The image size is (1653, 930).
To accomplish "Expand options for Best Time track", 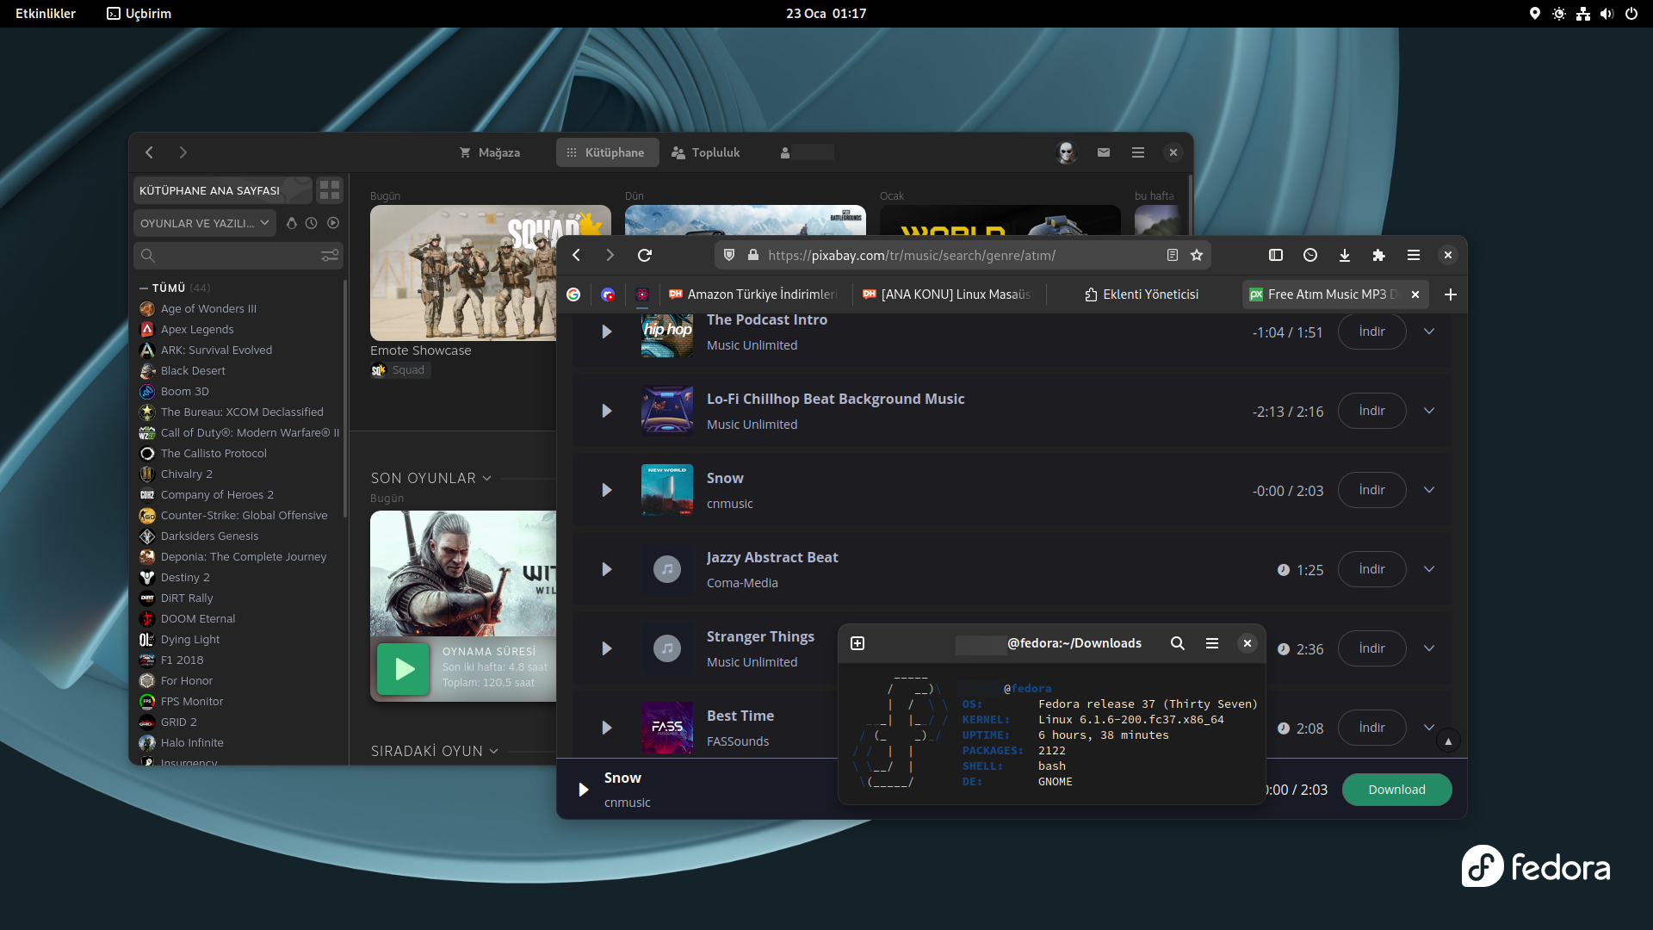I will tap(1429, 728).
